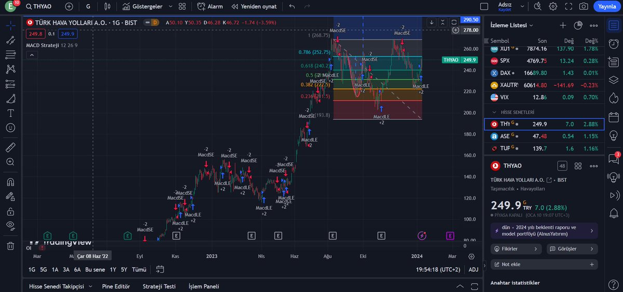Select the SPX row in the watchlist

point(544,61)
